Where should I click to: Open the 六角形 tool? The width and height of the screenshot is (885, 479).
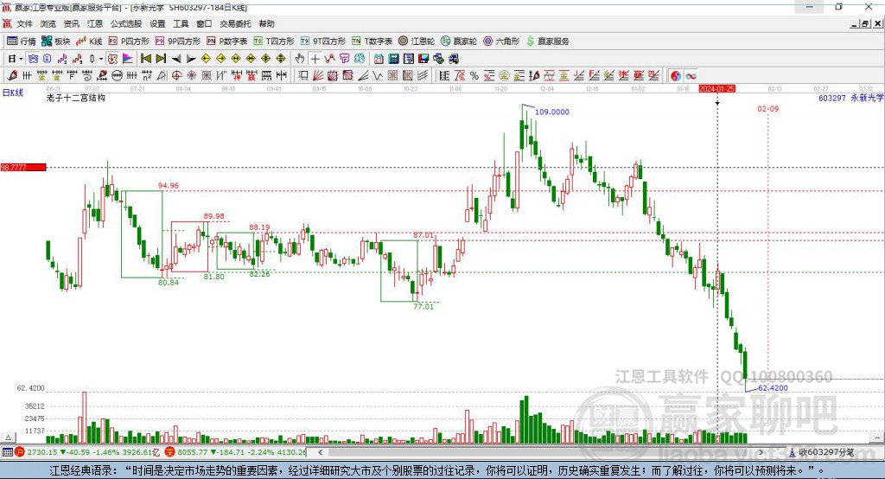501,42
